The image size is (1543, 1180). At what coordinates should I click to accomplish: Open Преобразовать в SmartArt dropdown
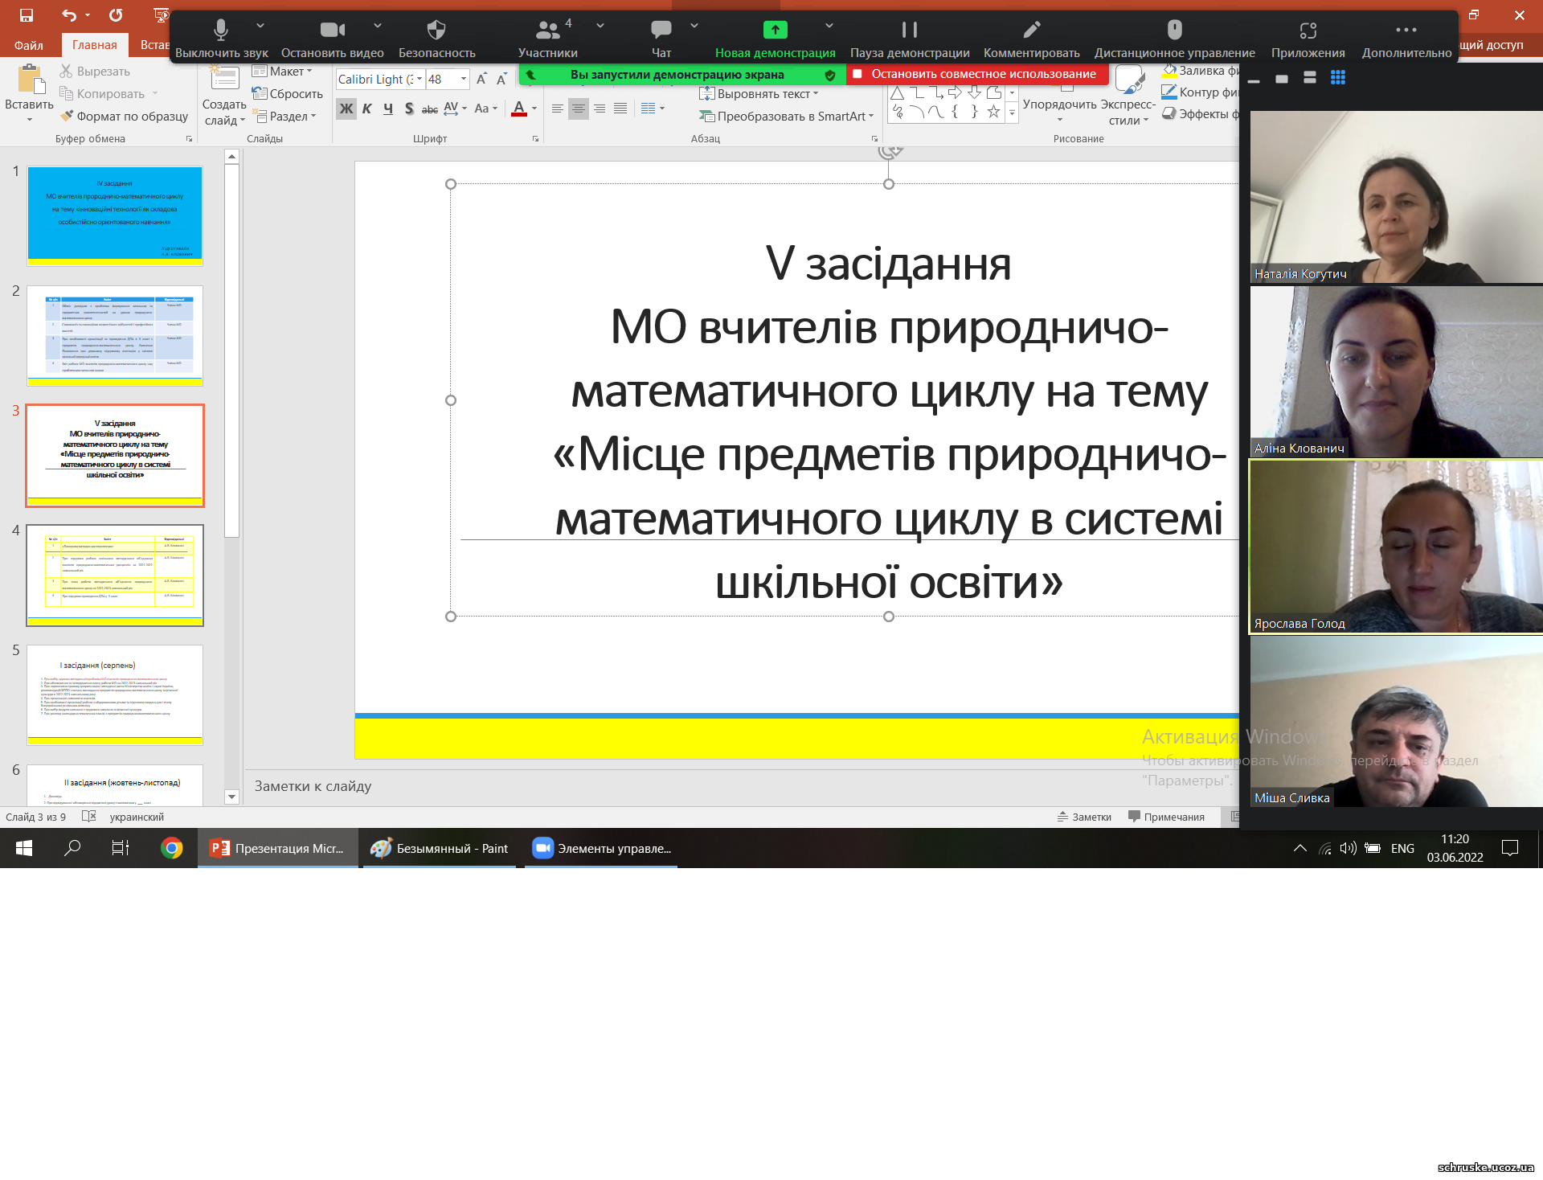coord(787,117)
